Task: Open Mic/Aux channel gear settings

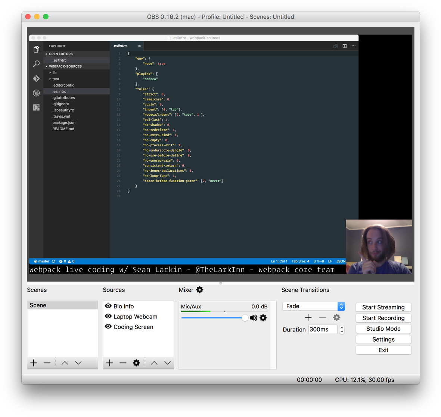Action: click(x=263, y=318)
